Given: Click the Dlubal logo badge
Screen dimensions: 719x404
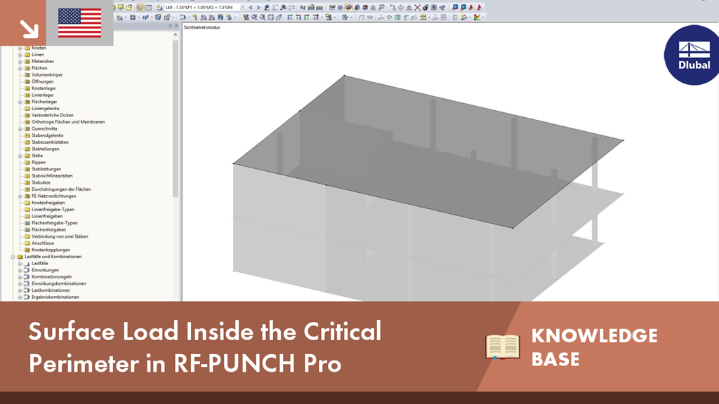Looking at the screenshot, I should (692, 55).
